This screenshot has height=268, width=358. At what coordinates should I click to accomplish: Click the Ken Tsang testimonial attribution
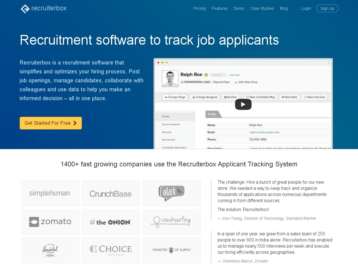[x=267, y=218]
